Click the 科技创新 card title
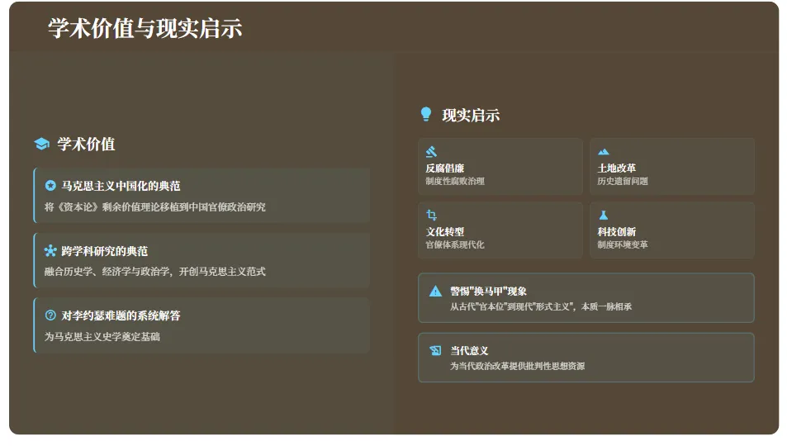Screen dimensions: 787x446 [616, 231]
